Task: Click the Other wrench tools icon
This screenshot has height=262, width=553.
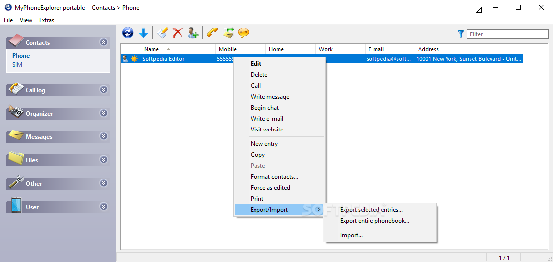Action: click(x=16, y=182)
